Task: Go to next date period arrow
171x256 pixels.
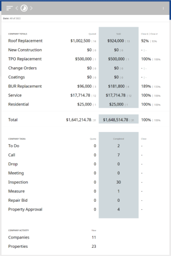Action: pyautogui.click(x=31, y=8)
